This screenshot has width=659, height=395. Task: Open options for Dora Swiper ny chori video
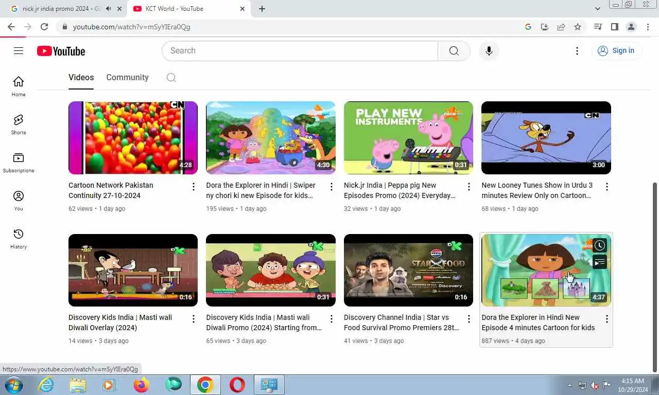pos(332,186)
